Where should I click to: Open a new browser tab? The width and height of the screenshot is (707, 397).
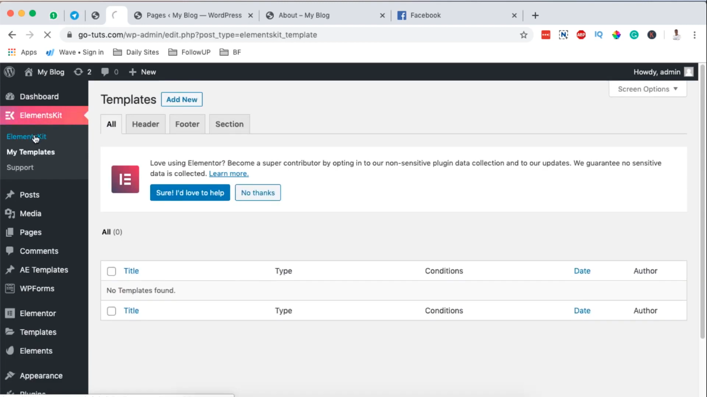(x=535, y=16)
